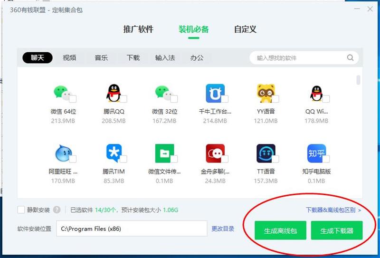Select the 下载 category
The image size is (380, 258).
(x=133, y=57)
